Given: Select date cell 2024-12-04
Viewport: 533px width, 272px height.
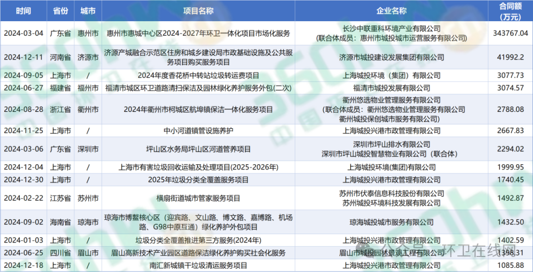Looking at the screenshot, I should (x=23, y=167).
